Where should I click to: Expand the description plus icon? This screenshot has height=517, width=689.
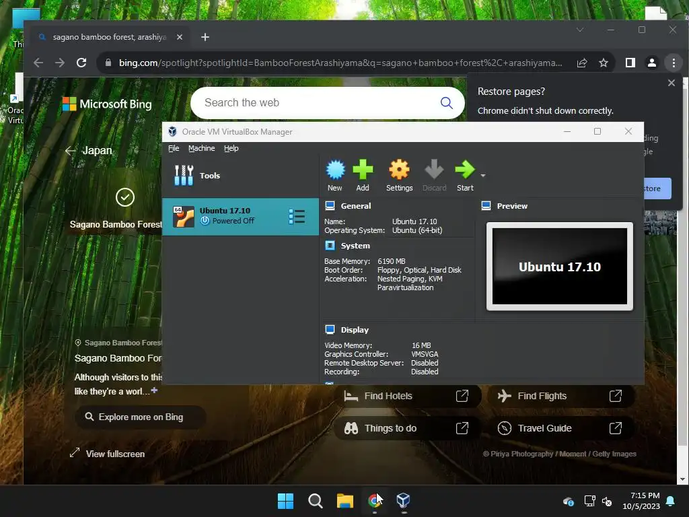pyautogui.click(x=154, y=390)
